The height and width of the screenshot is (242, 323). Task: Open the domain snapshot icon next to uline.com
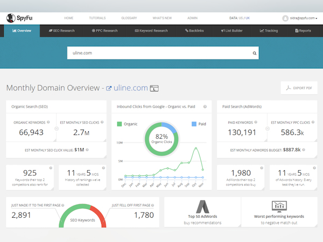[x=154, y=88]
